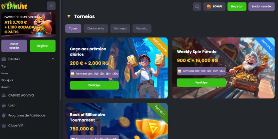Join the Weekly Spin Parade tournament
The height and width of the screenshot is (139, 278).
(202, 83)
